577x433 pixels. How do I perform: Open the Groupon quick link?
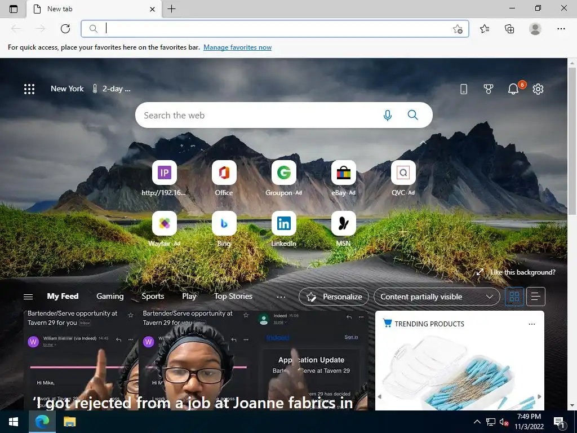[284, 178]
